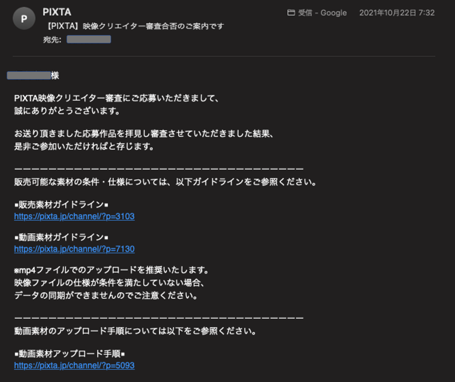Image resolution: width=455 pixels, height=382 pixels.
Task: Click the line 動画素材のアップロード手順については以下をご参照ください
Action: 135,331
